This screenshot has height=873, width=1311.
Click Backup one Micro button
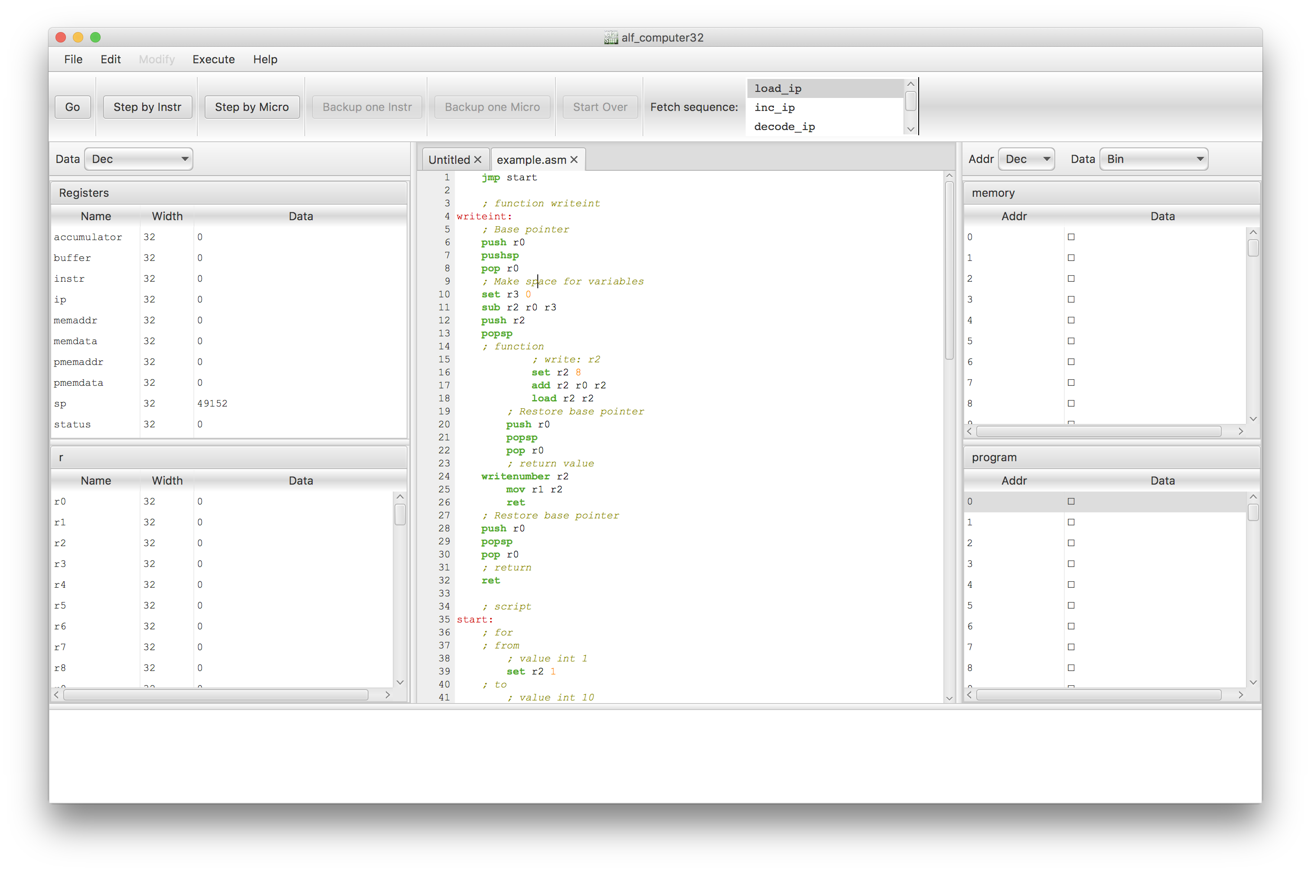(x=492, y=107)
